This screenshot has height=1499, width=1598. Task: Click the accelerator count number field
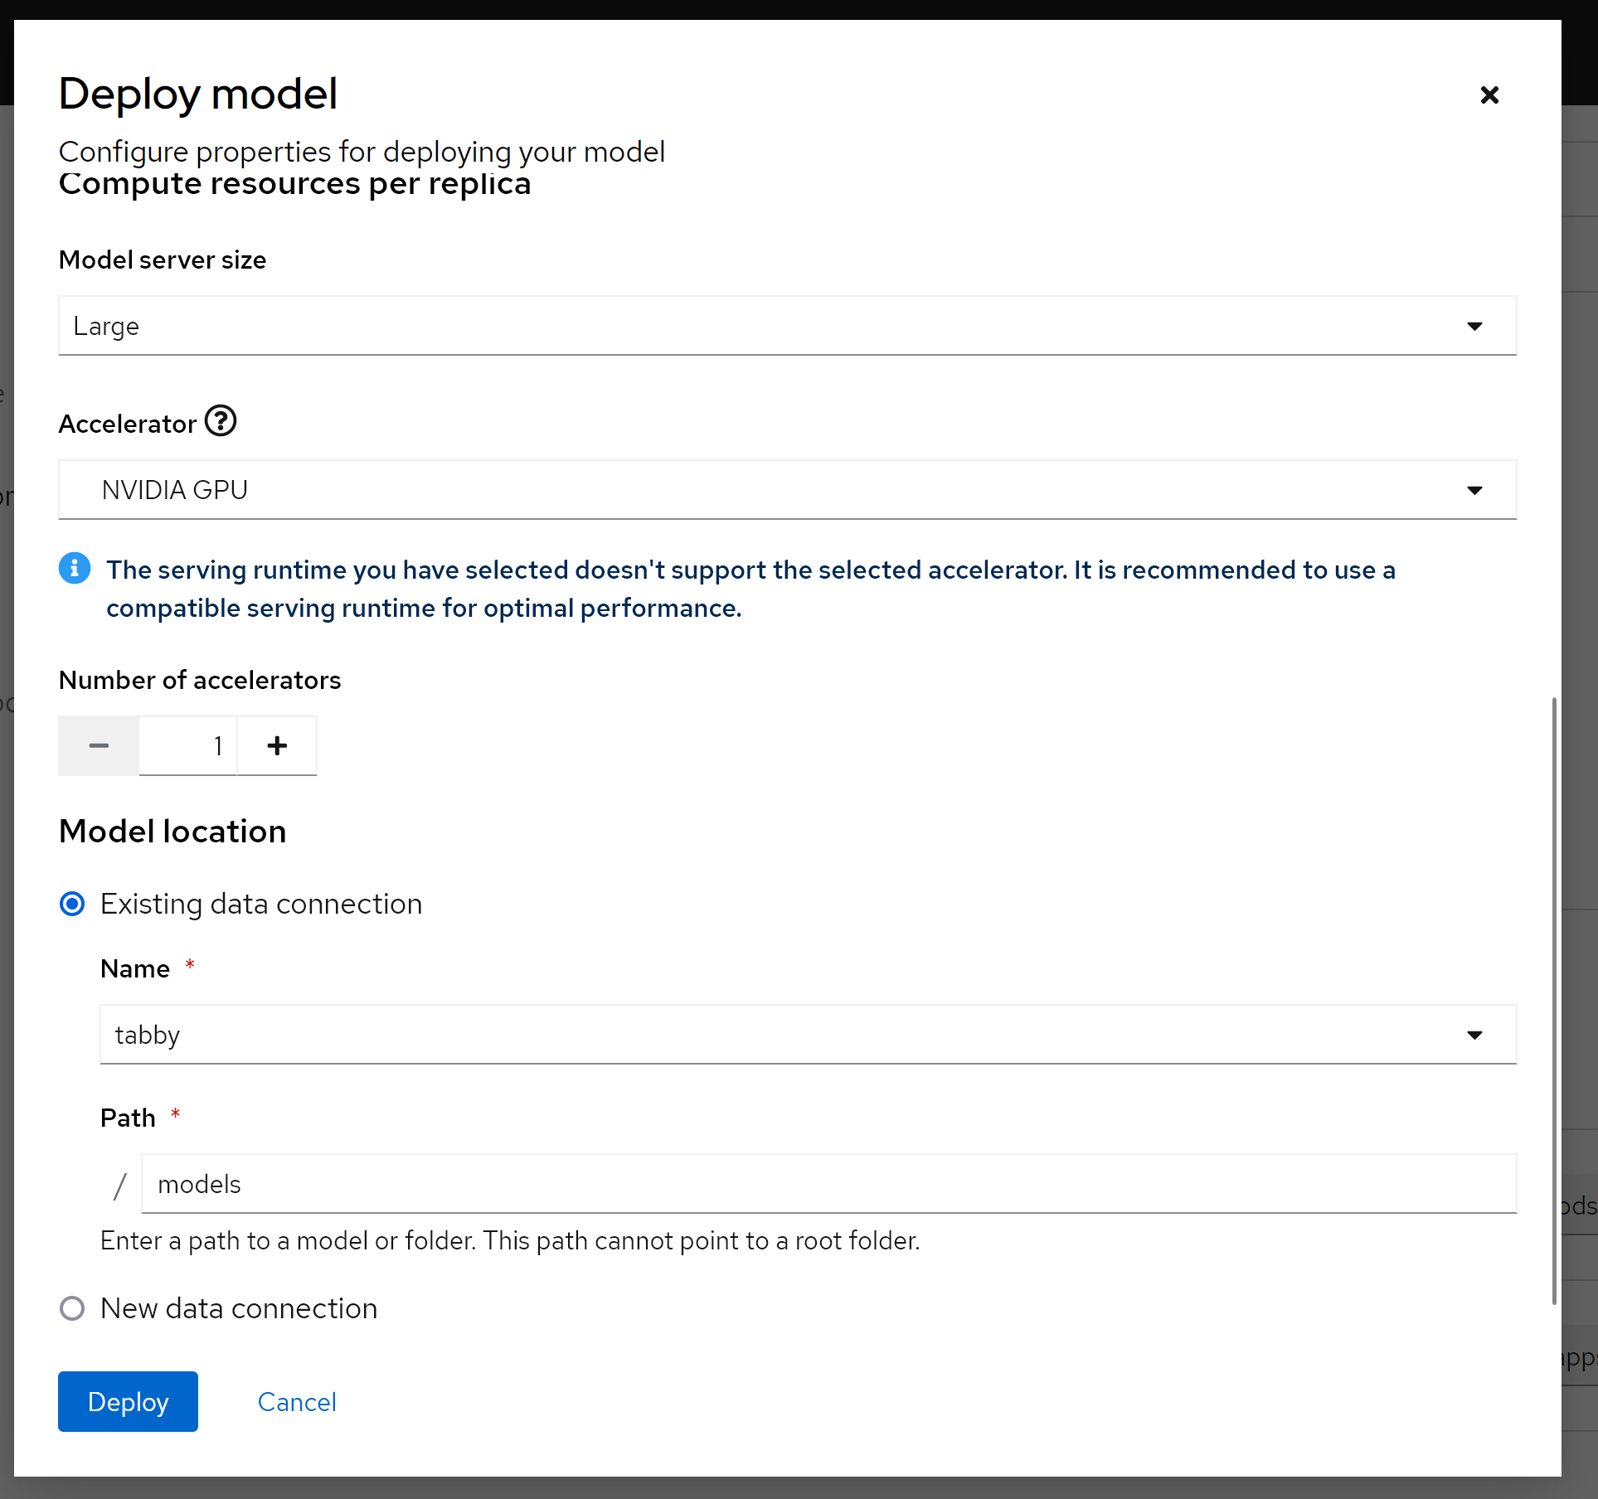point(188,746)
